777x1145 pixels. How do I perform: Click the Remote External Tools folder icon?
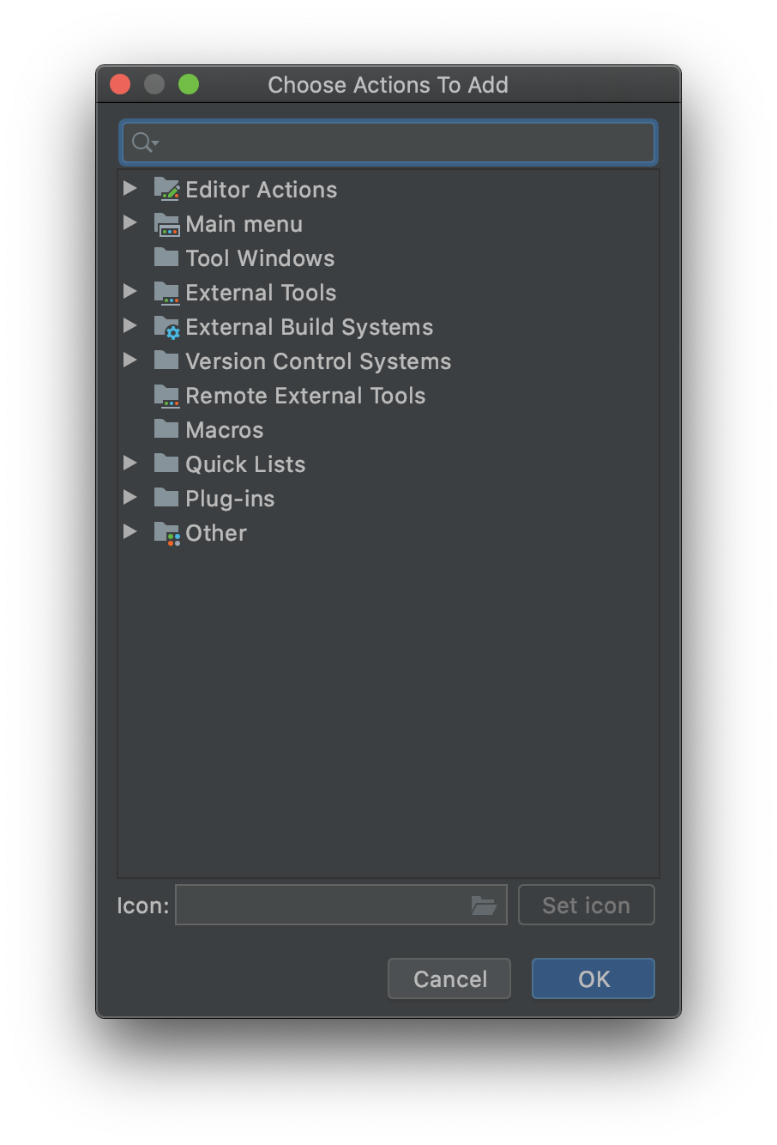click(x=166, y=395)
